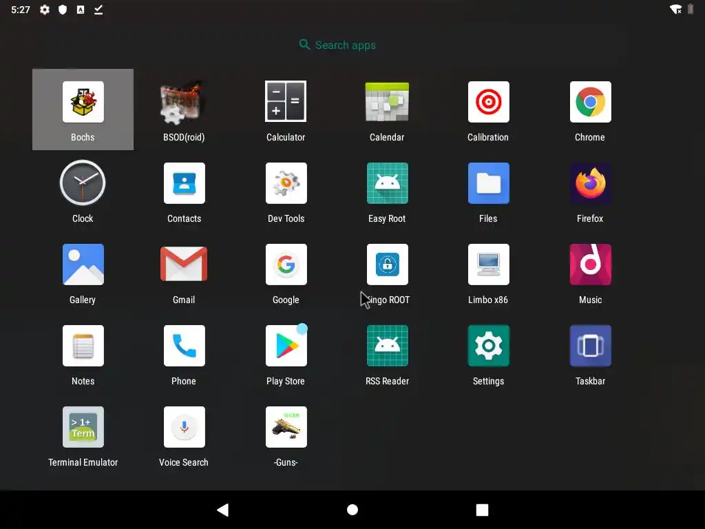This screenshot has width=705, height=529.
Task: Tap the Home navigation button
Action: click(x=352, y=510)
